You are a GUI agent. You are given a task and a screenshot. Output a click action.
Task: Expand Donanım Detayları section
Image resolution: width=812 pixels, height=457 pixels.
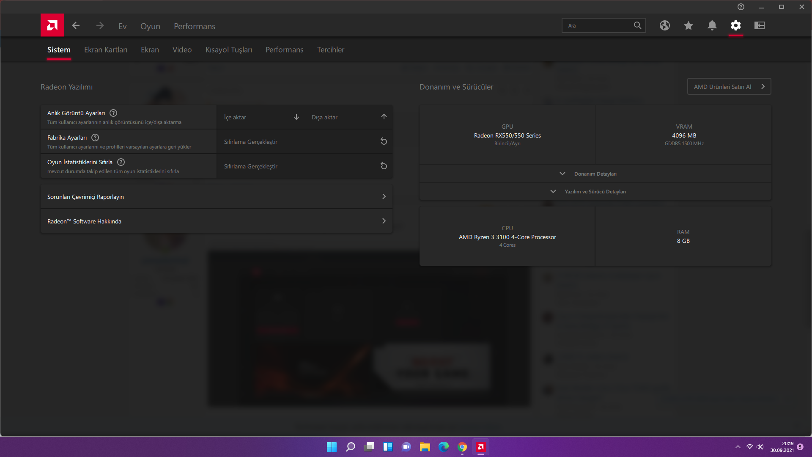595,174
